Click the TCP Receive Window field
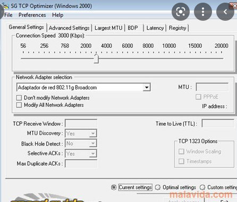 (81, 123)
